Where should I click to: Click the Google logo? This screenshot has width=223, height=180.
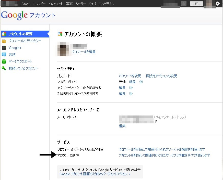tap(14, 15)
